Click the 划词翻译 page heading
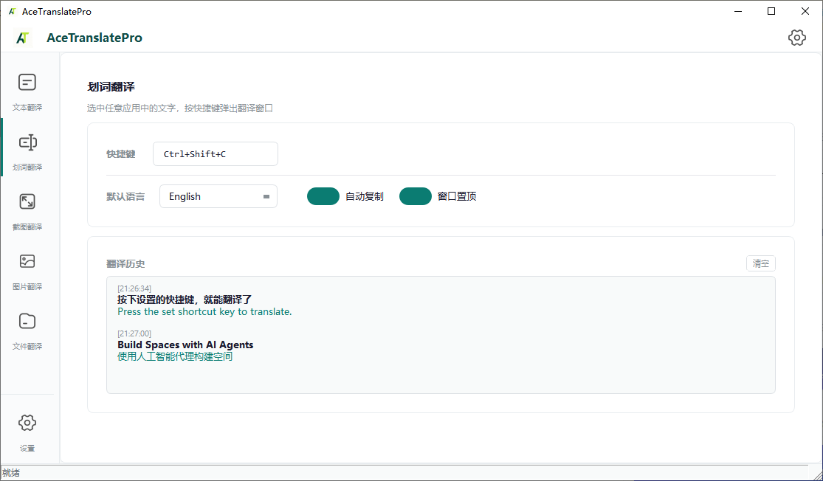Screen dimensions: 823x481 pos(111,87)
